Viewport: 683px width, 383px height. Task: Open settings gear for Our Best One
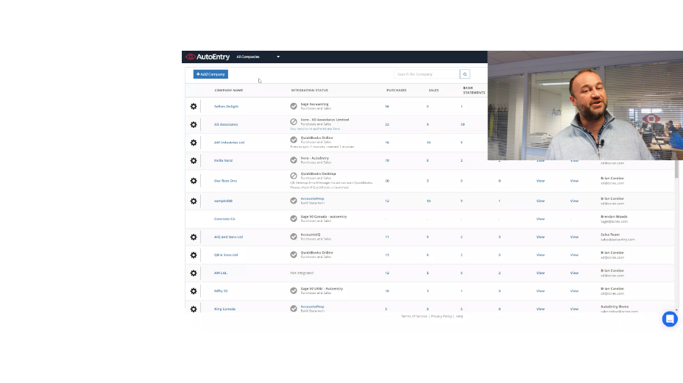194,181
